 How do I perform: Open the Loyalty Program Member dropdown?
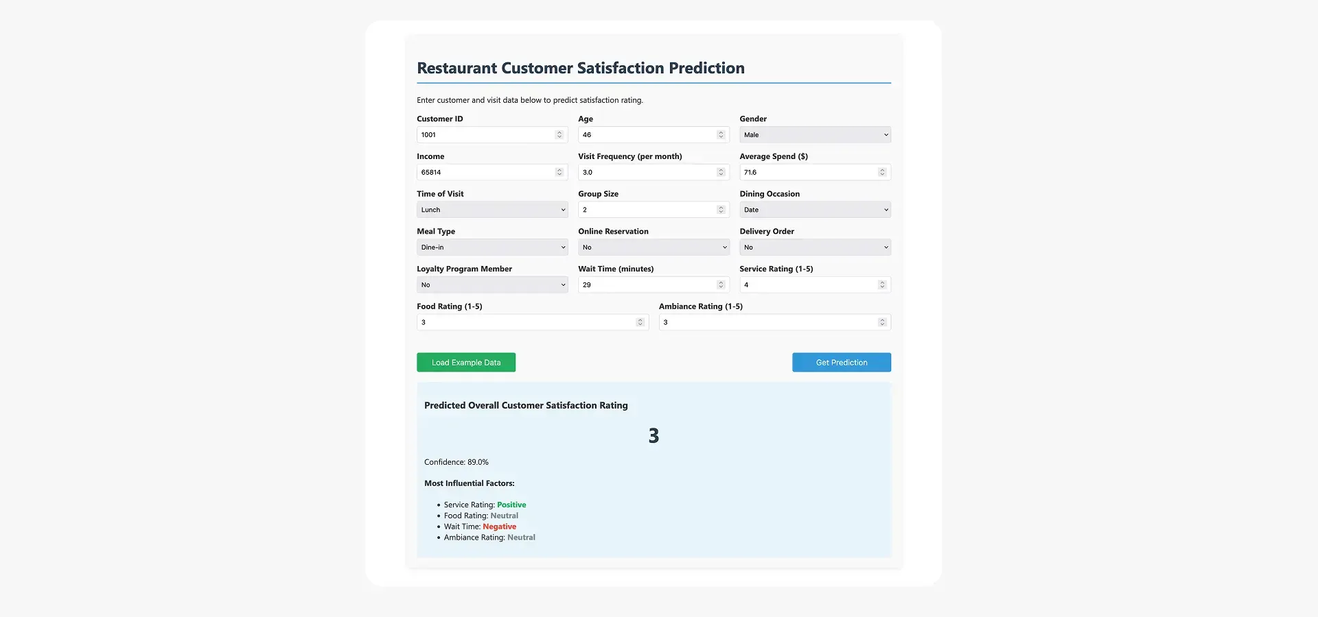click(x=492, y=285)
